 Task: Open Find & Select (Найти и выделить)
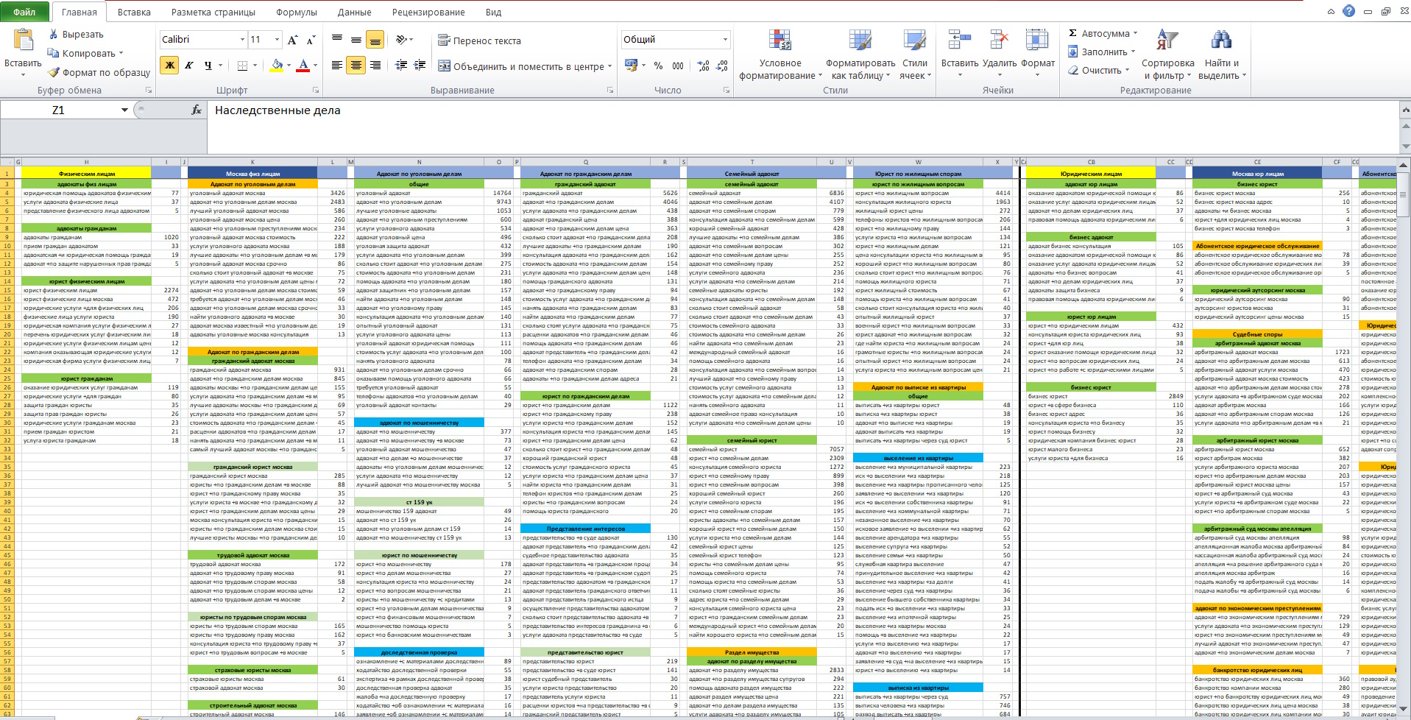tap(1222, 56)
